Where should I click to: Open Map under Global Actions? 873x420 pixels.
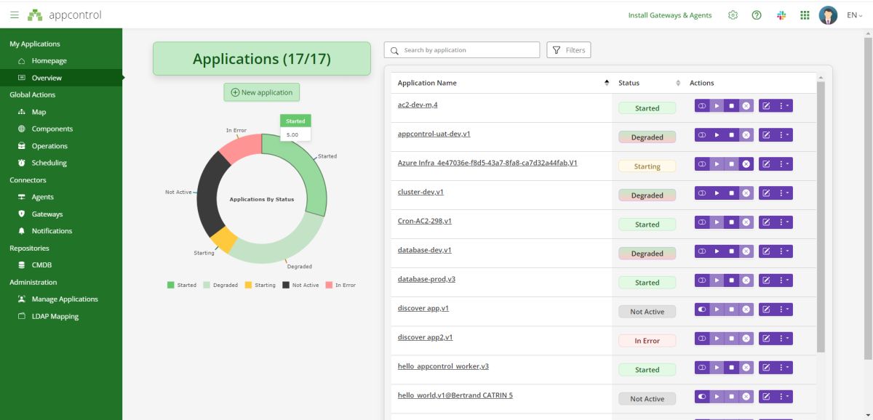(x=39, y=112)
